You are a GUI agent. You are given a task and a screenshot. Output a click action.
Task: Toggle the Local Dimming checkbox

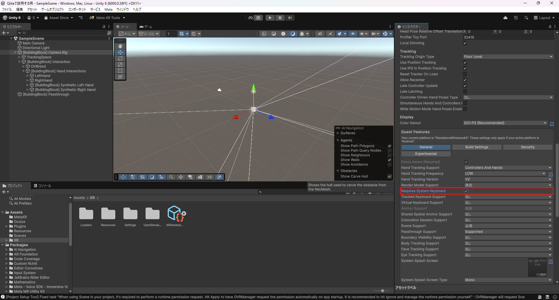click(465, 43)
